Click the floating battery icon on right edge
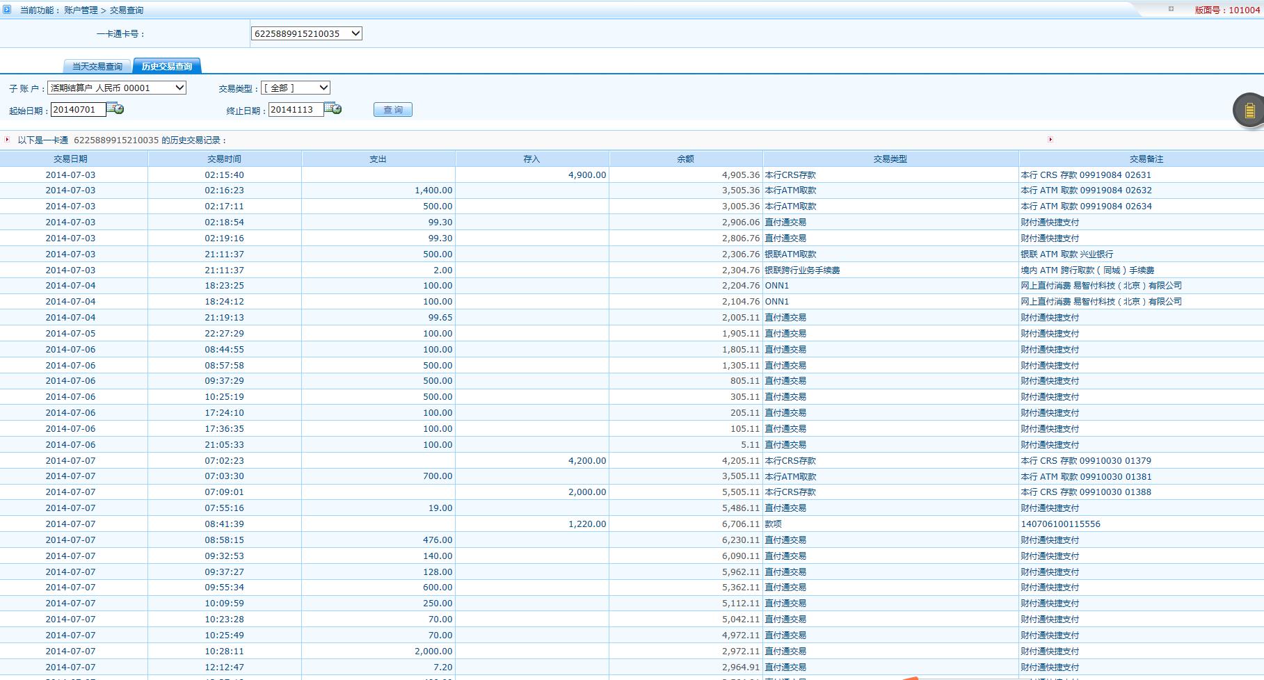The height and width of the screenshot is (680, 1264). (1249, 111)
